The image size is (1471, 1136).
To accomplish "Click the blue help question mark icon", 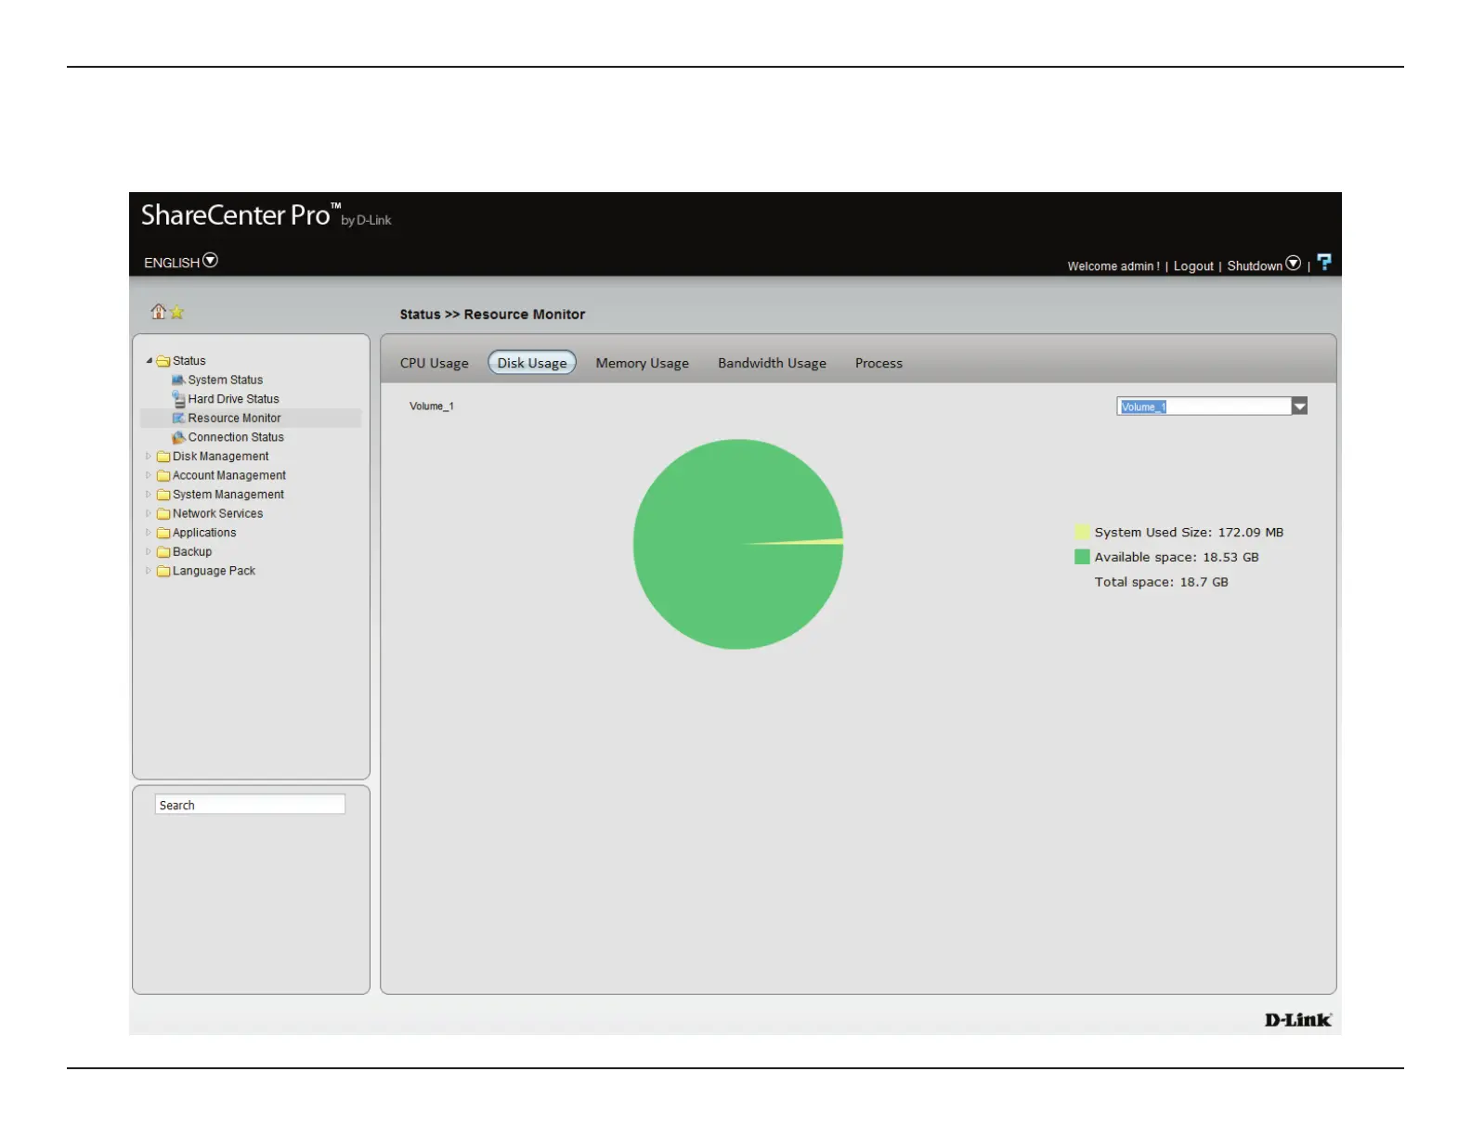I will 1324,263.
